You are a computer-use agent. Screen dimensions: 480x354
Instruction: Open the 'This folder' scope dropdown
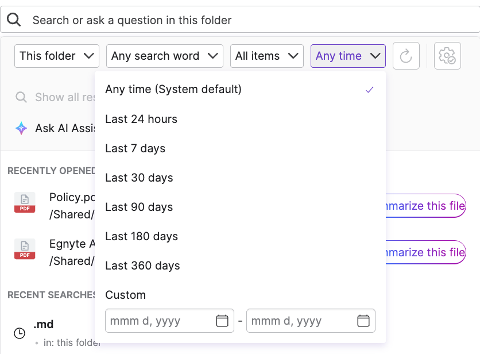[57, 56]
